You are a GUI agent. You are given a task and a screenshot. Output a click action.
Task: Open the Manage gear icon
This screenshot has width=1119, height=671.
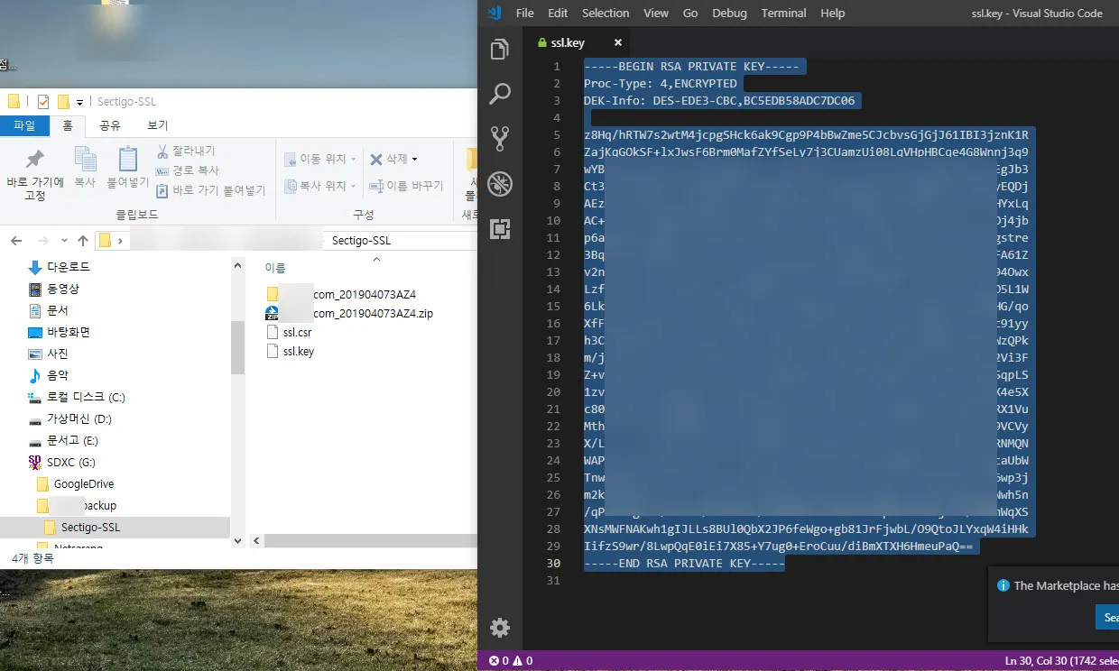[500, 628]
